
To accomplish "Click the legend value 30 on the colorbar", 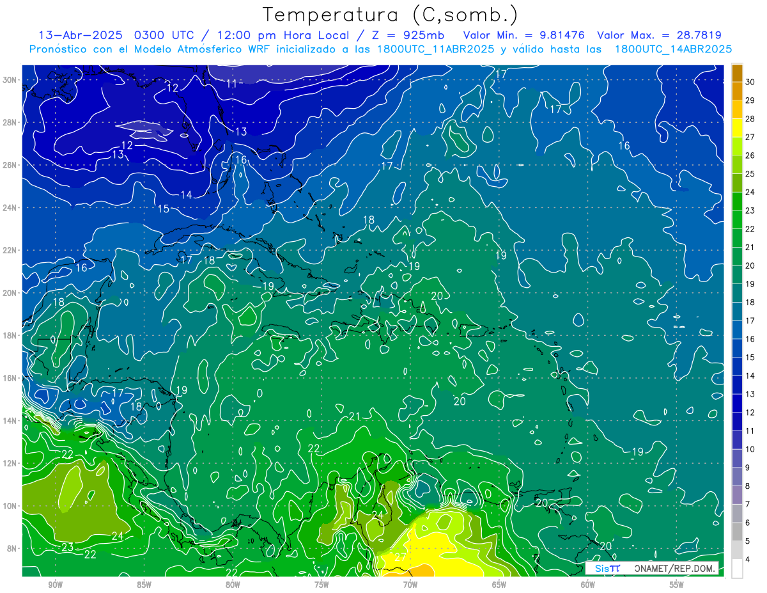I will click(x=750, y=82).
